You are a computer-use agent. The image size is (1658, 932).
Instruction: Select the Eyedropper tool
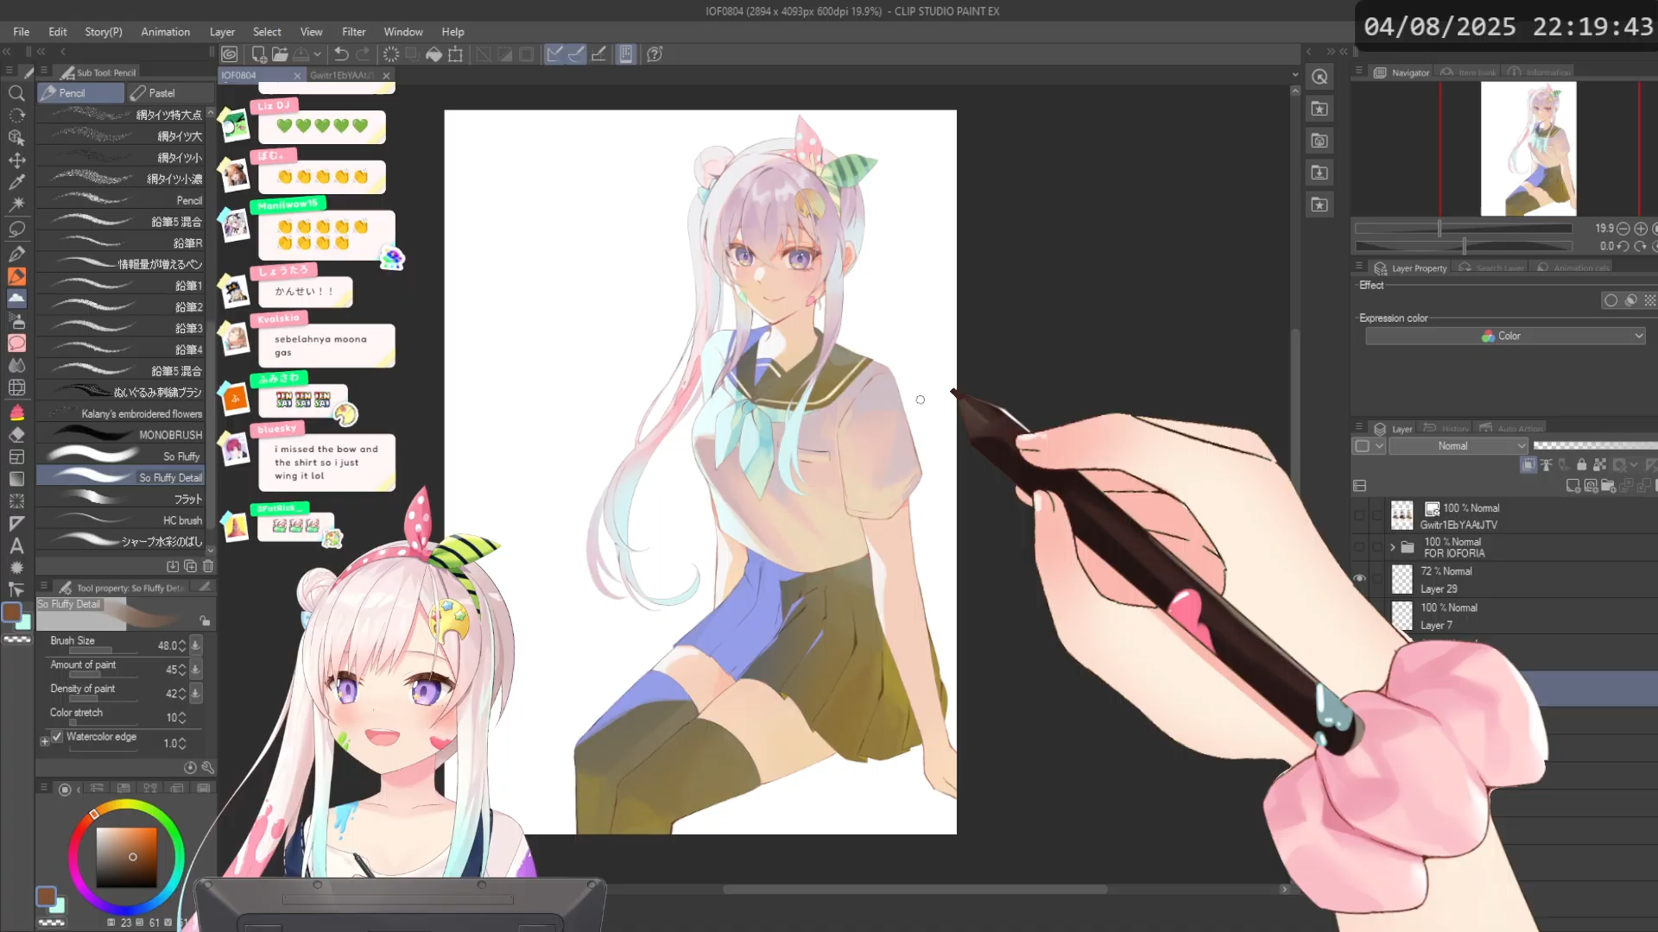(x=16, y=182)
